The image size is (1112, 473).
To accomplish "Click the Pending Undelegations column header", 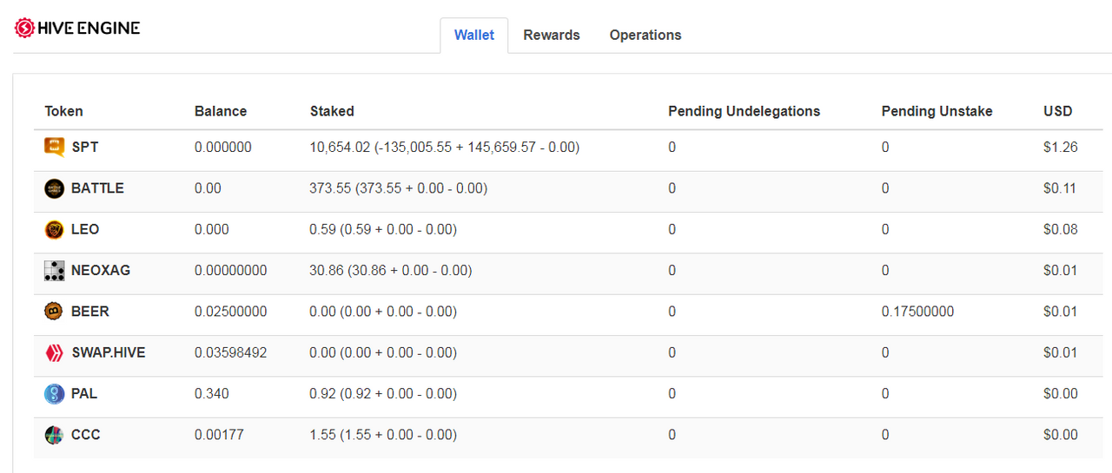I will (x=744, y=111).
